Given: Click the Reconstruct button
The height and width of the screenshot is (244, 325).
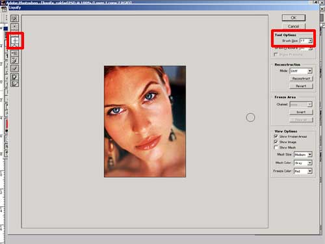Looking at the screenshot, I should [x=301, y=79].
